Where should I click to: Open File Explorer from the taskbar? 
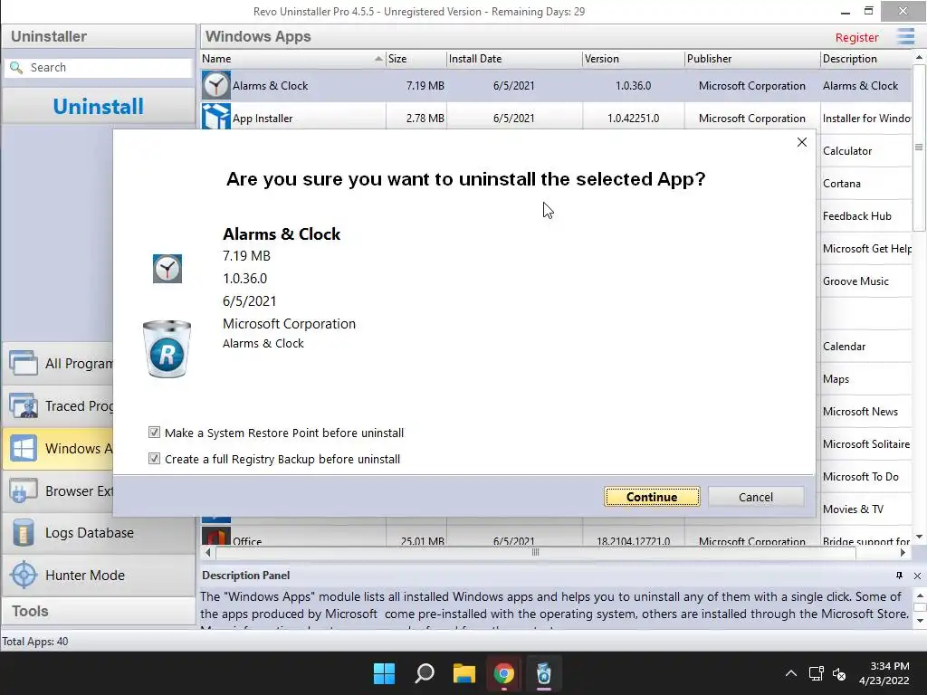(x=464, y=673)
